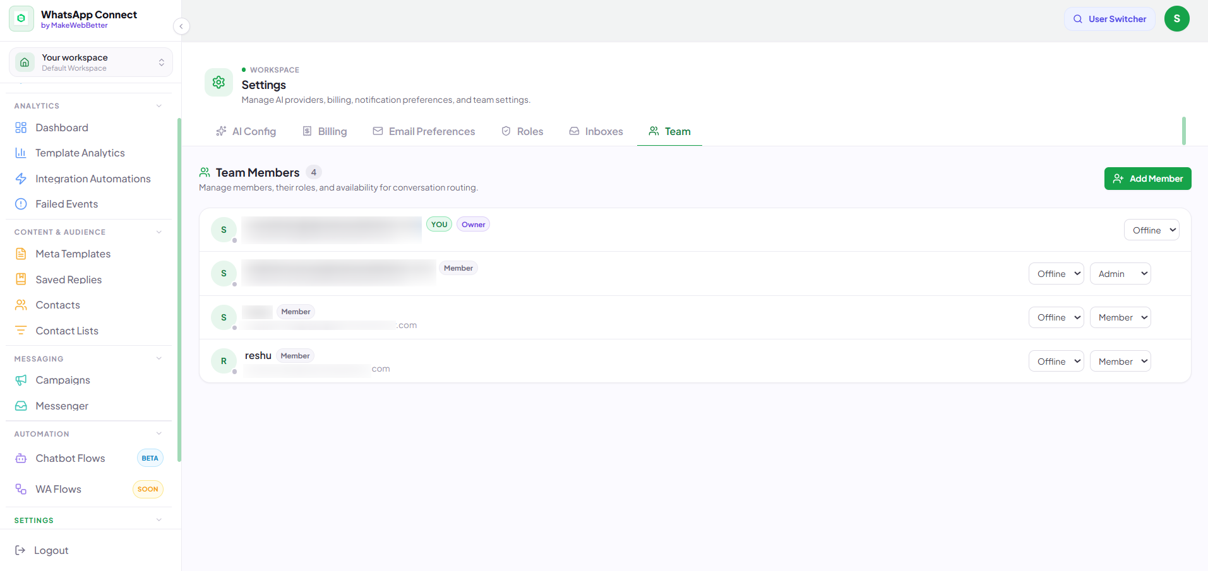The height and width of the screenshot is (571, 1208).
Task: Collapse the Messaging sidebar section
Action: (x=159, y=358)
